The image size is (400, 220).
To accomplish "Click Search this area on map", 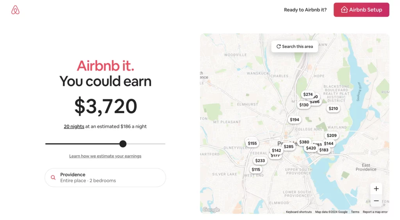I will (295, 46).
